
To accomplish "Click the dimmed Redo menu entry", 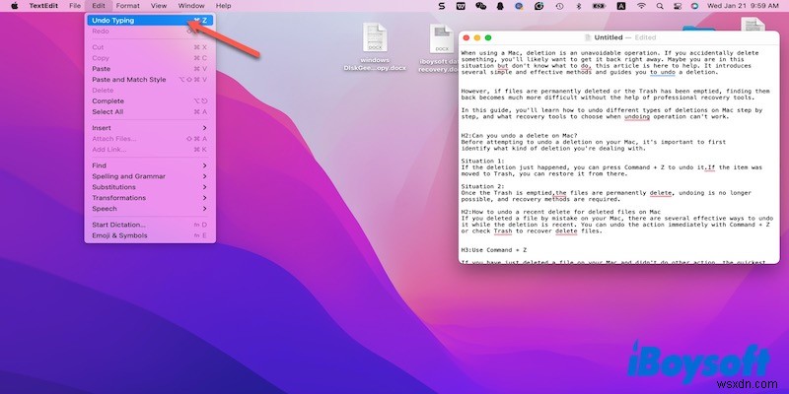I will (150, 32).
